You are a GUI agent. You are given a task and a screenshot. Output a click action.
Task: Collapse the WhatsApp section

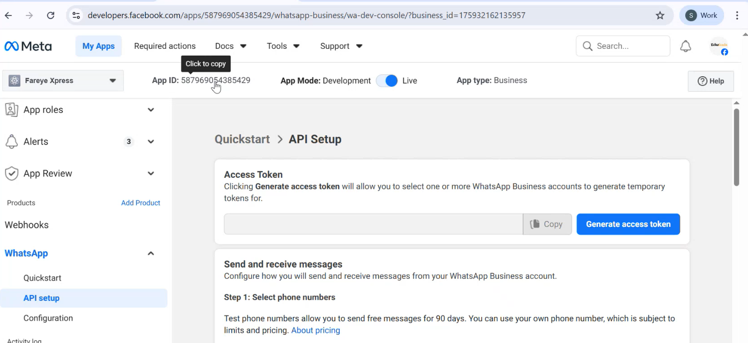[150, 253]
